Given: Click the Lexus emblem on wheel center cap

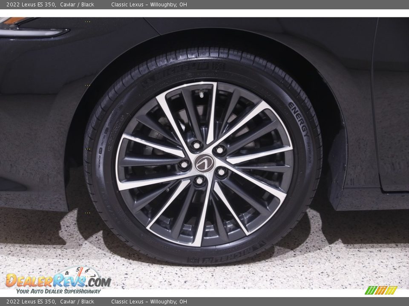Looking at the screenshot, I should click(204, 163).
